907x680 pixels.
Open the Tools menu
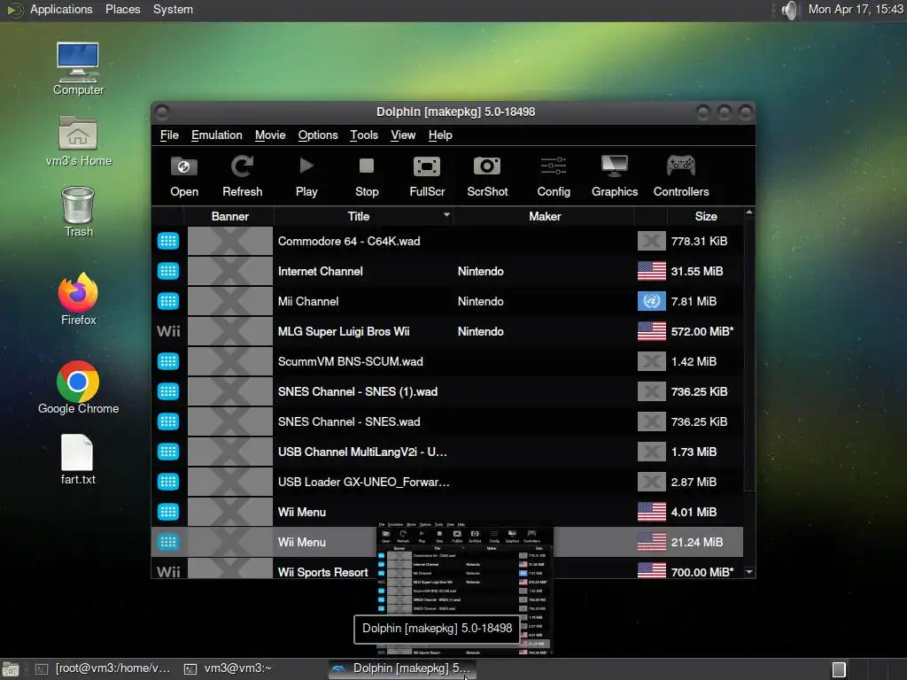point(364,135)
